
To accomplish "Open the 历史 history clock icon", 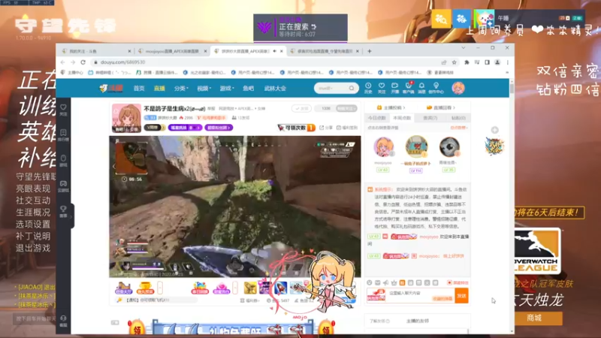I will click(368, 88).
